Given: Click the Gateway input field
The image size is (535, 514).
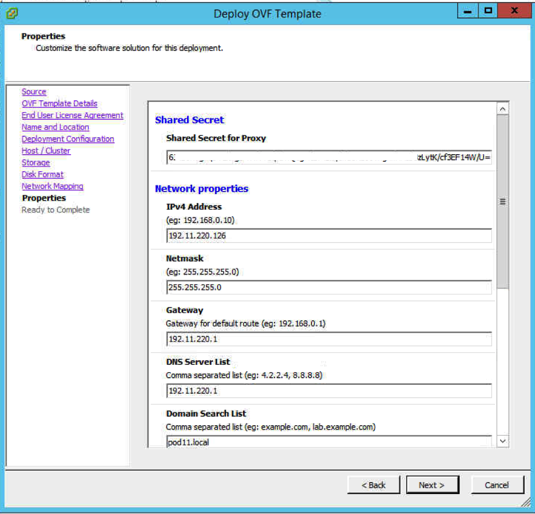Looking at the screenshot, I should (x=328, y=339).
